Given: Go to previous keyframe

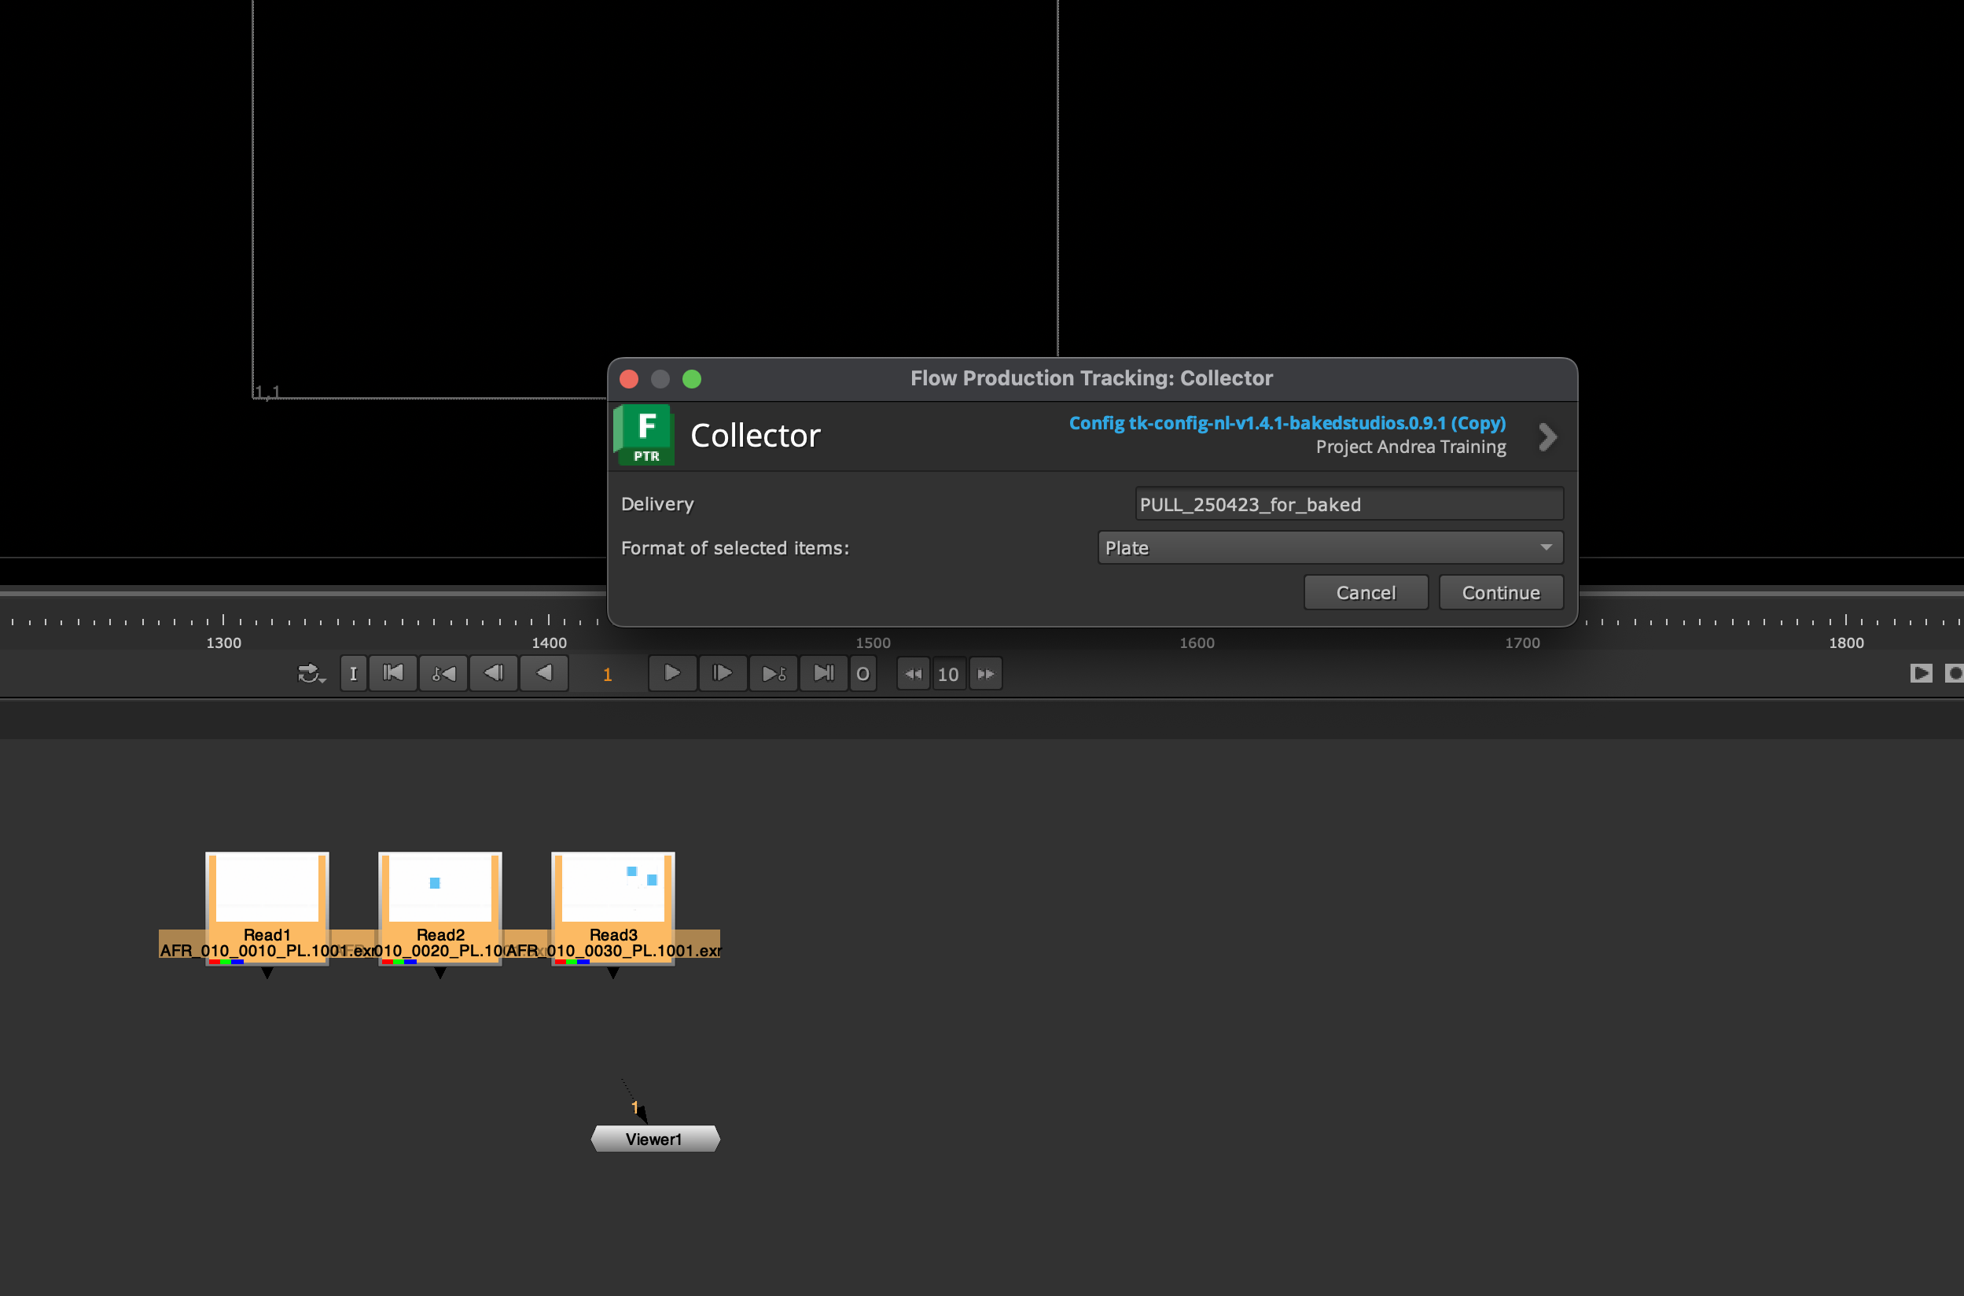Looking at the screenshot, I should (443, 674).
